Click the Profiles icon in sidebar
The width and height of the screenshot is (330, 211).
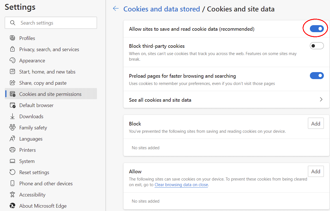tap(12, 38)
